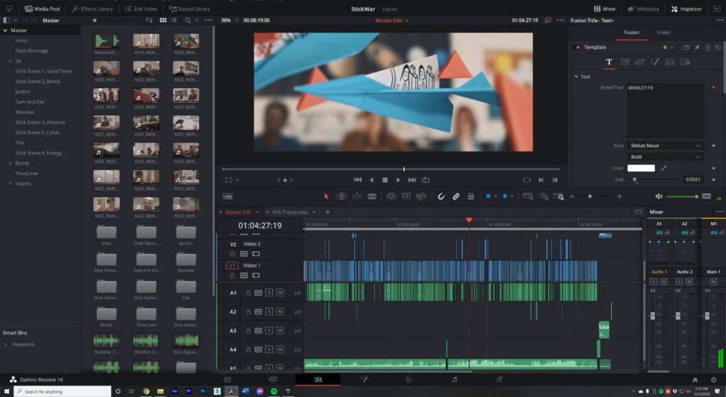The image size is (726, 397).
Task: Open the Effects Library panel
Action: [93, 9]
